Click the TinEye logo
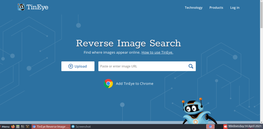This screenshot has height=129, width=263. (x=33, y=7)
